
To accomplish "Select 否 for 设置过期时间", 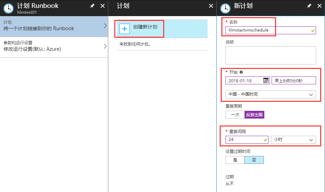I will coord(254,160).
